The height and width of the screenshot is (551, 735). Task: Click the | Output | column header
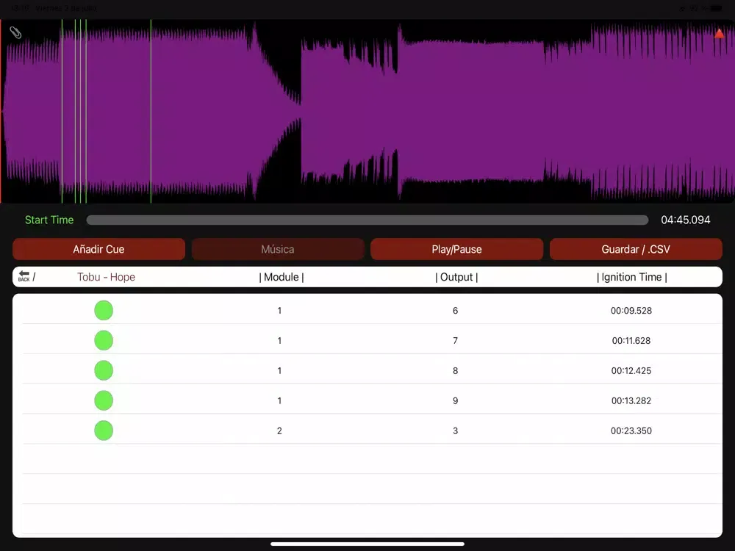click(456, 277)
